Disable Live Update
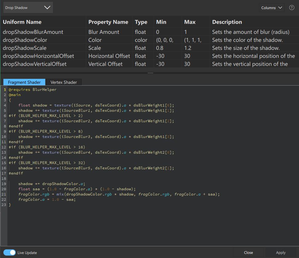Viewport: 299px width, 258px height. click(9, 252)
